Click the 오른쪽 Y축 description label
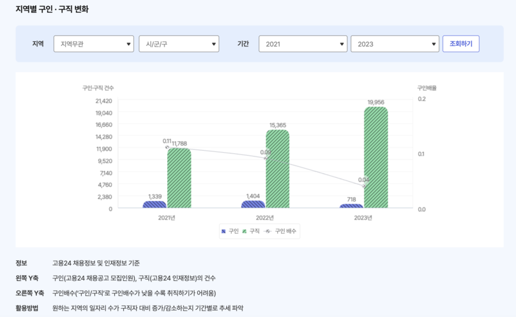516x317 pixels. 30,293
